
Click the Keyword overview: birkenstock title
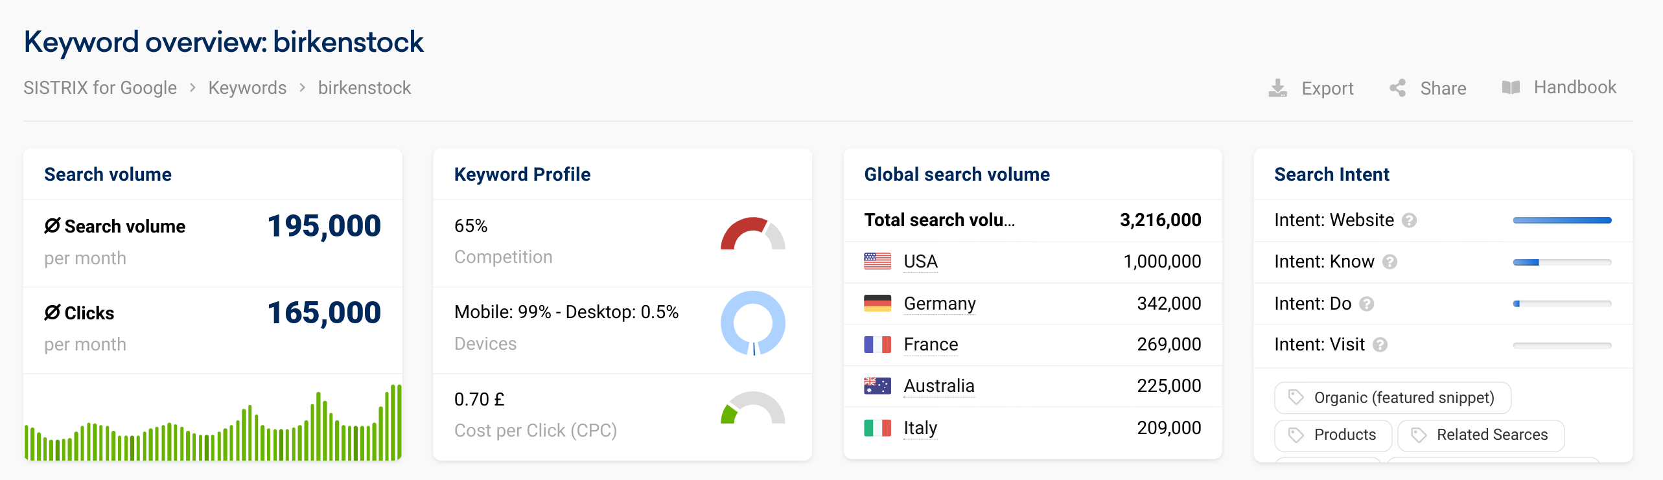[224, 42]
